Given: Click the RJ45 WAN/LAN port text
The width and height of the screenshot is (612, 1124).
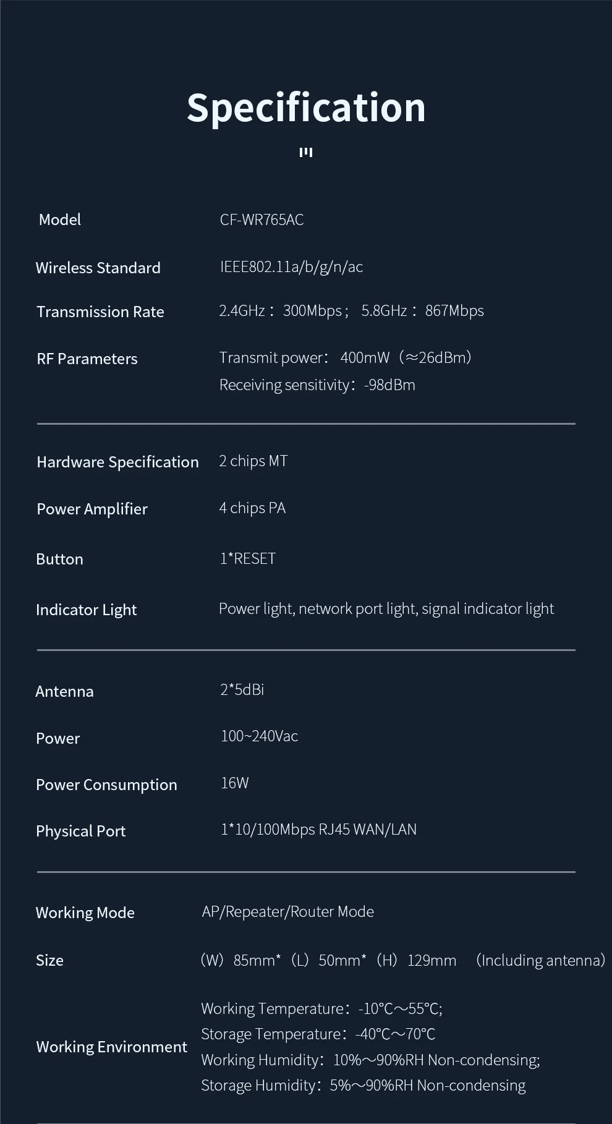Looking at the screenshot, I should point(367,829).
